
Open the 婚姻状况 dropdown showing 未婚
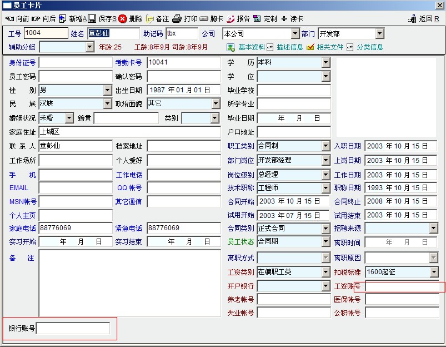click(x=69, y=118)
